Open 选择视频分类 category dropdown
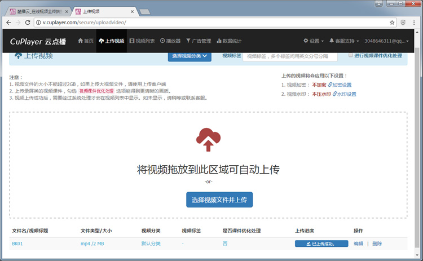423x261 pixels. click(x=190, y=56)
